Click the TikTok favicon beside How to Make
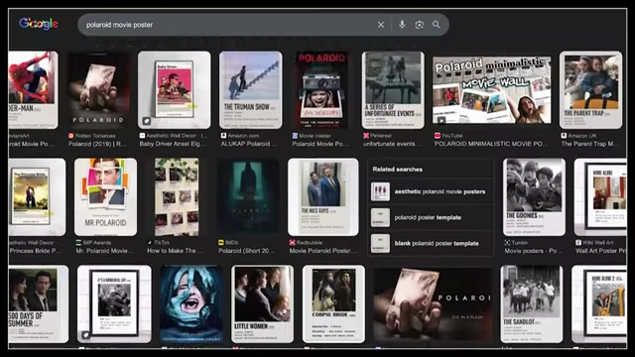The image size is (635, 357). pos(150,242)
